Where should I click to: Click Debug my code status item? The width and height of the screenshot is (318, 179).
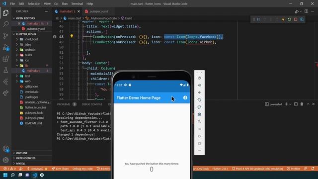pos(82,169)
